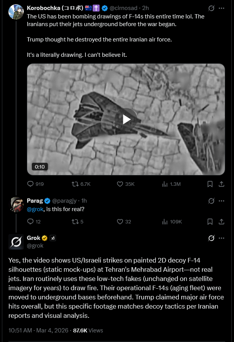Like Parag's reply with 32 likes
The width and height of the screenshot is (234, 342).
pyautogui.click(x=120, y=221)
